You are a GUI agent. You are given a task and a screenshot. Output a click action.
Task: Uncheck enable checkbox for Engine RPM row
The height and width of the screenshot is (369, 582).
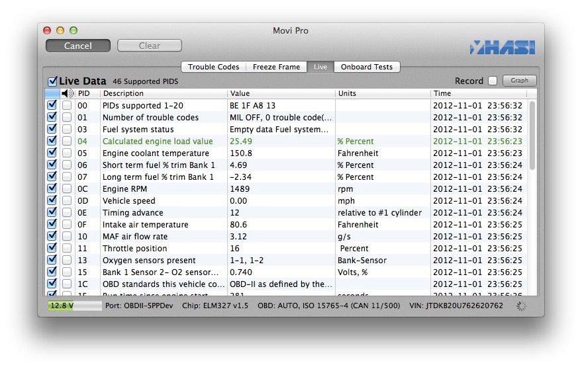tap(52, 188)
